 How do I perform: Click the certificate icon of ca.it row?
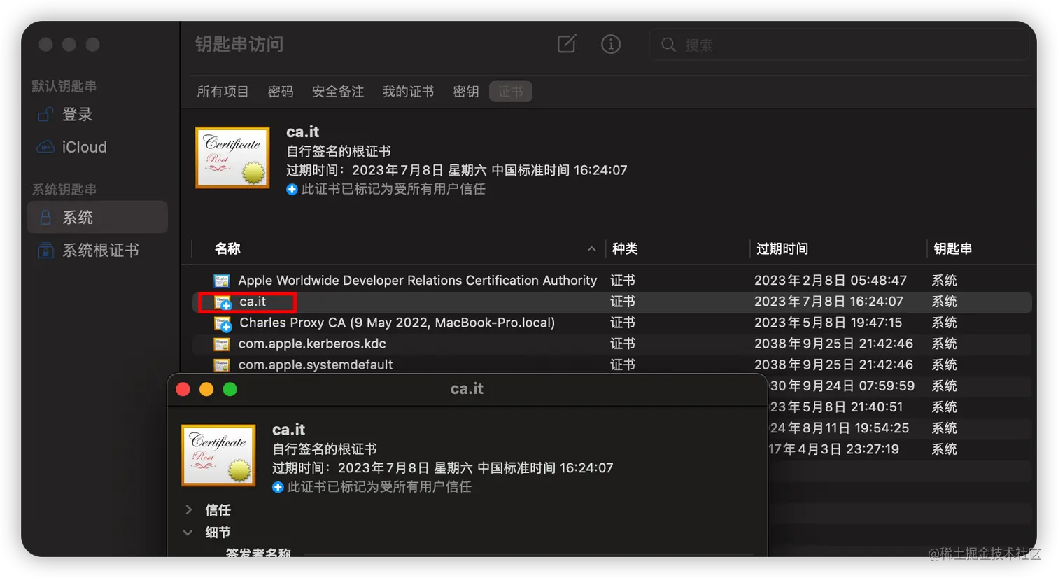pos(223,302)
